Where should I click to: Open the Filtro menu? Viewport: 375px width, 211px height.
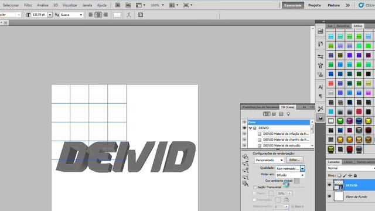click(x=28, y=5)
